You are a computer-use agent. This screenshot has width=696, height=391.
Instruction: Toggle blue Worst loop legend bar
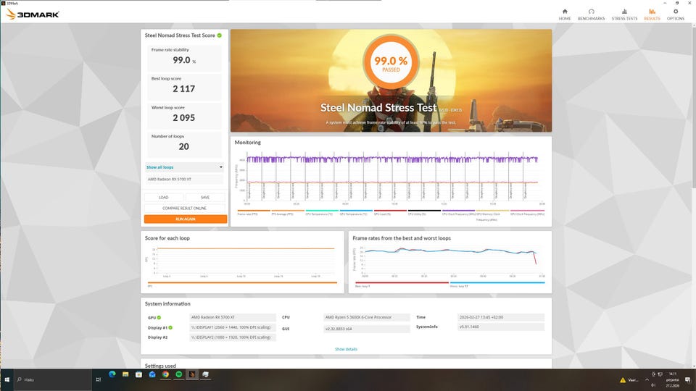pos(497,282)
